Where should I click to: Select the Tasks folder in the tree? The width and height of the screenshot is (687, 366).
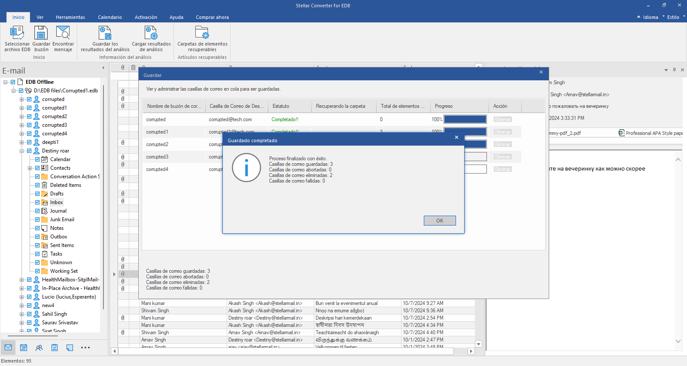tap(56, 254)
